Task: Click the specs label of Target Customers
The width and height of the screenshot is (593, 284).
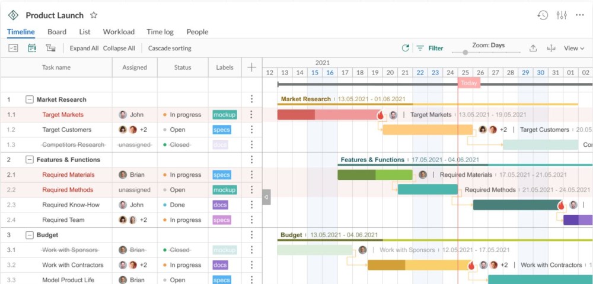Action: [222, 130]
